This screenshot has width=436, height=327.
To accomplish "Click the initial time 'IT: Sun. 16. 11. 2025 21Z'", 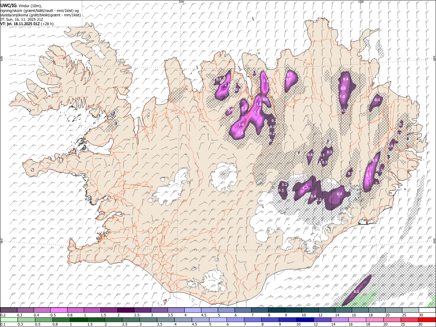I will click(22, 19).
